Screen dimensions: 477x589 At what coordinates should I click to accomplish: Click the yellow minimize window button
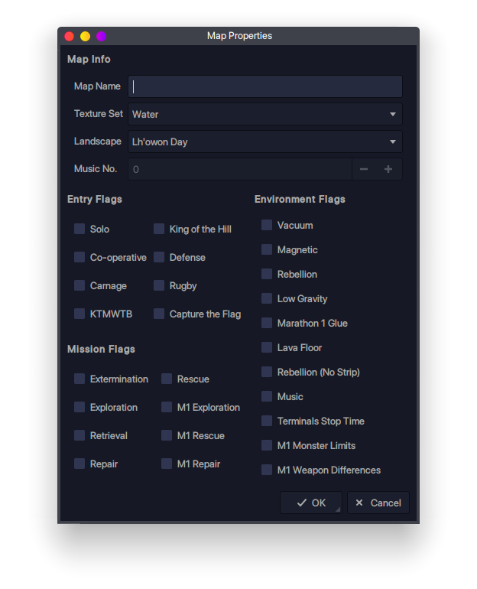tap(85, 36)
